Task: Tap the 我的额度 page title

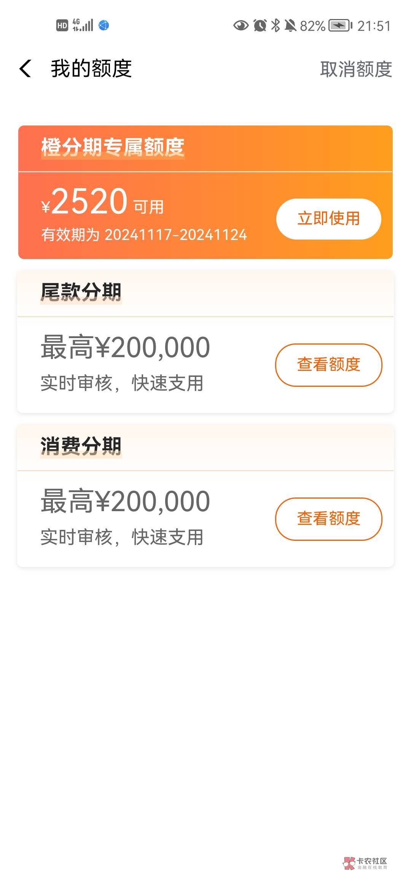Action: pos(91,69)
